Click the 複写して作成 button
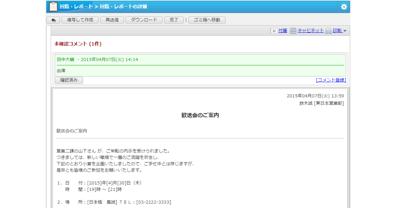396x208 pixels. pos(80,20)
